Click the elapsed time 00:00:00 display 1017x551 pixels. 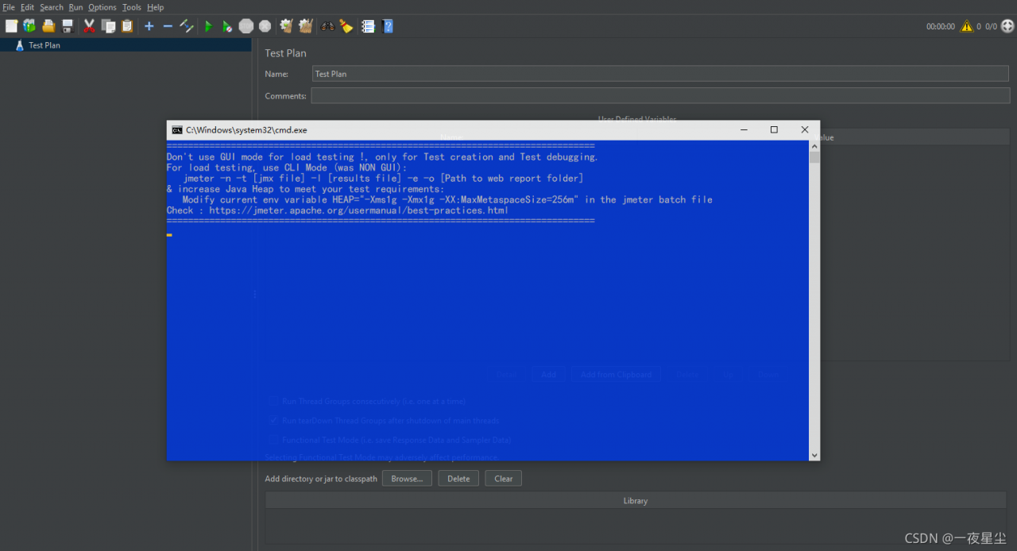941,26
